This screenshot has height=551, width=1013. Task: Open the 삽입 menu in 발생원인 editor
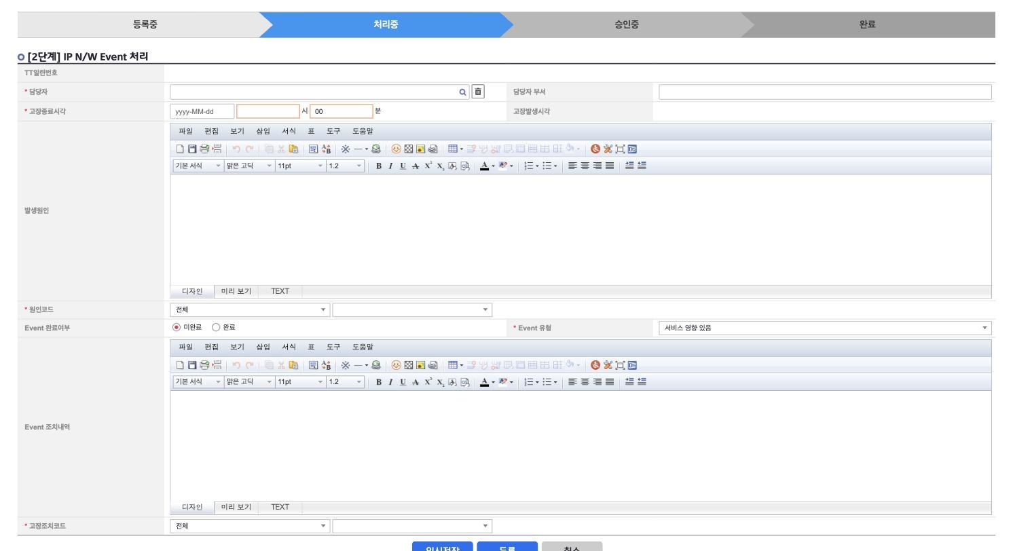point(263,131)
